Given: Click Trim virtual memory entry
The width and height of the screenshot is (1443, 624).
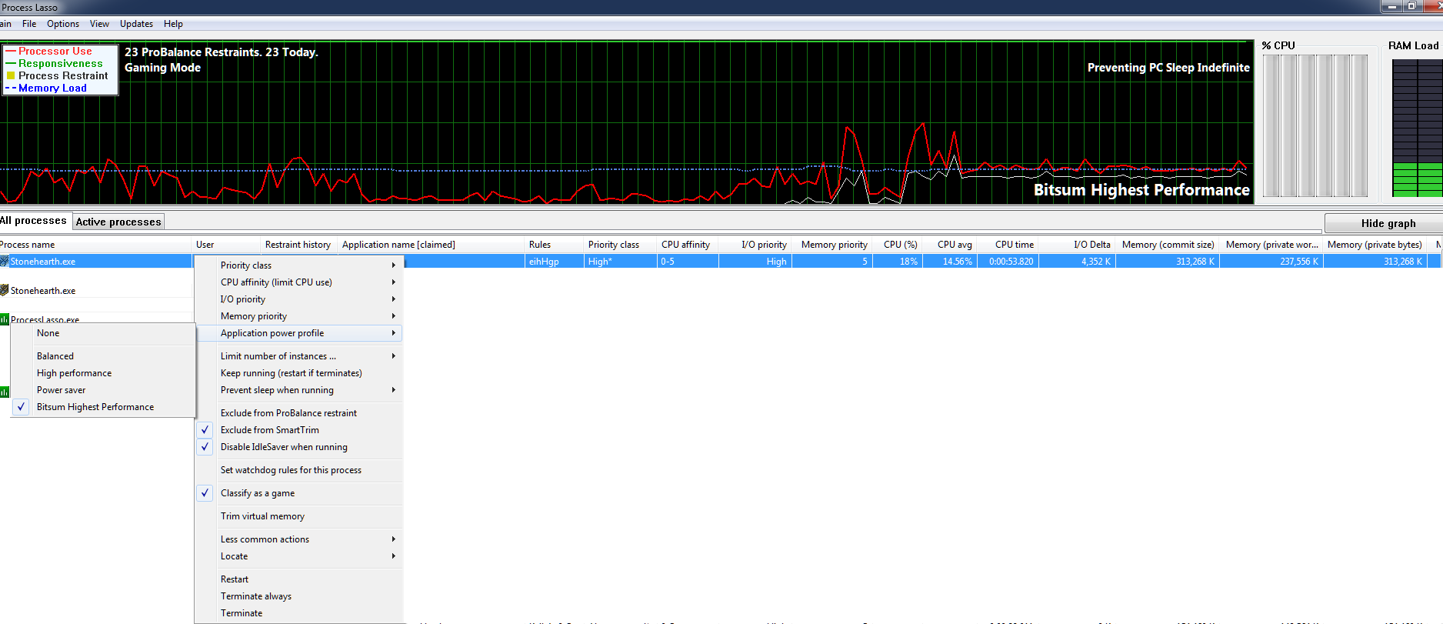Looking at the screenshot, I should click(262, 516).
